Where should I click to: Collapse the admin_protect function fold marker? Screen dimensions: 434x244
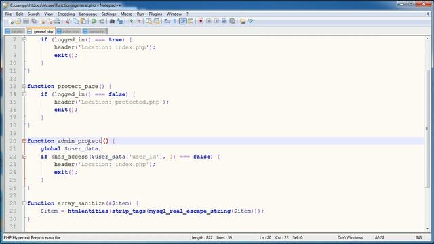pyautogui.click(x=24, y=141)
